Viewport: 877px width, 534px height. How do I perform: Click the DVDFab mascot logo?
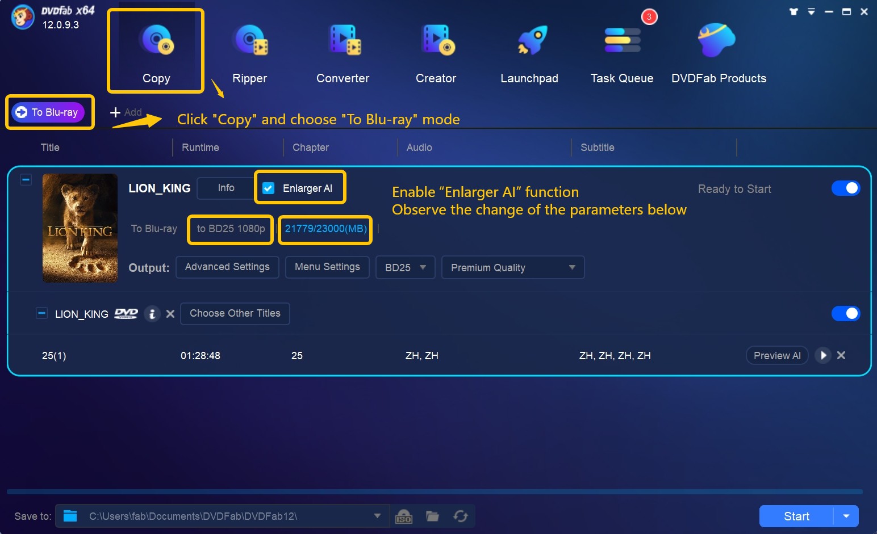(23, 17)
